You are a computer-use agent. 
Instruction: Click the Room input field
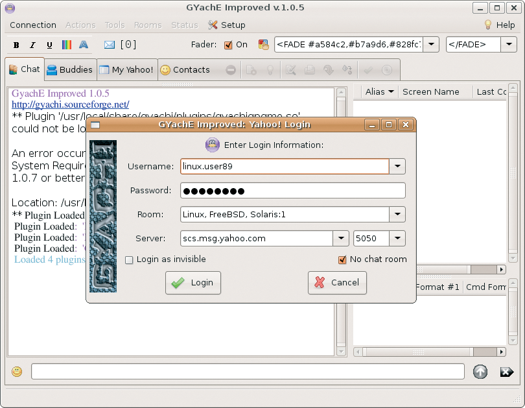coord(285,215)
